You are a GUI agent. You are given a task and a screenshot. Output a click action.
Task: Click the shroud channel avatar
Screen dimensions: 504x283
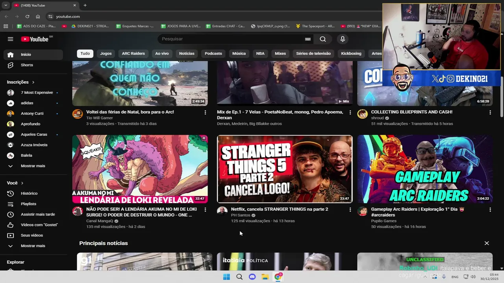pos(362,114)
